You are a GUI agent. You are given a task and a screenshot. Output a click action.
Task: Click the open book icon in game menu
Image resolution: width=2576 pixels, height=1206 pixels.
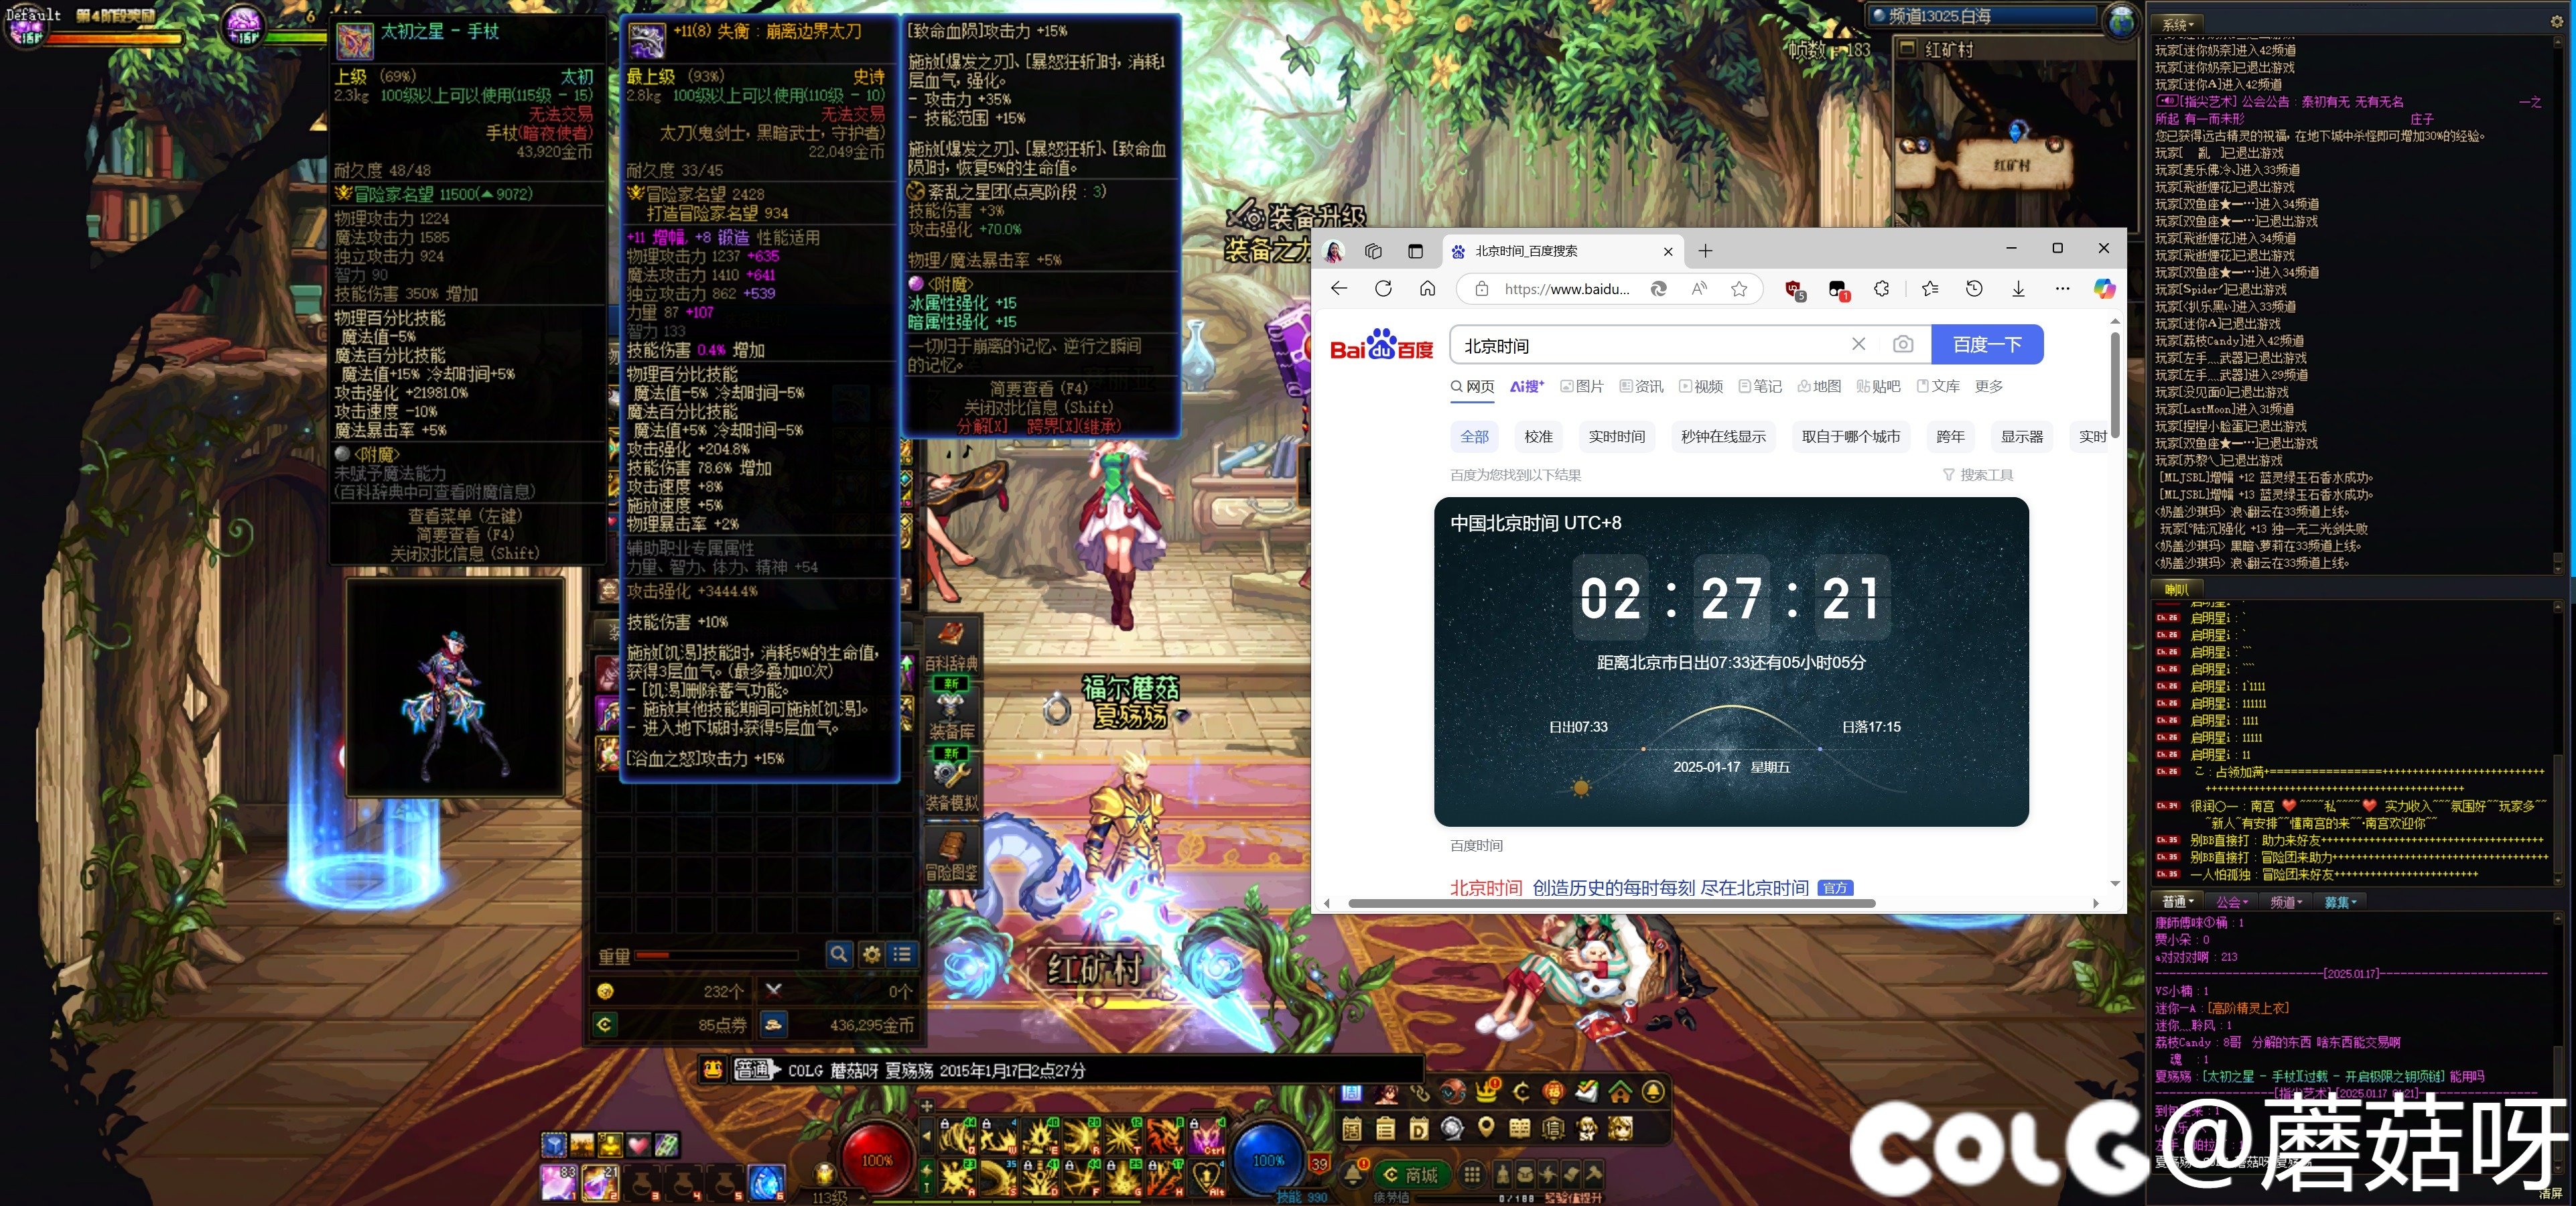[1520, 1128]
